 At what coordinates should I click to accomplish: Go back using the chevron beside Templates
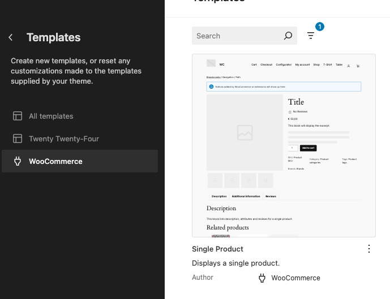(x=11, y=38)
